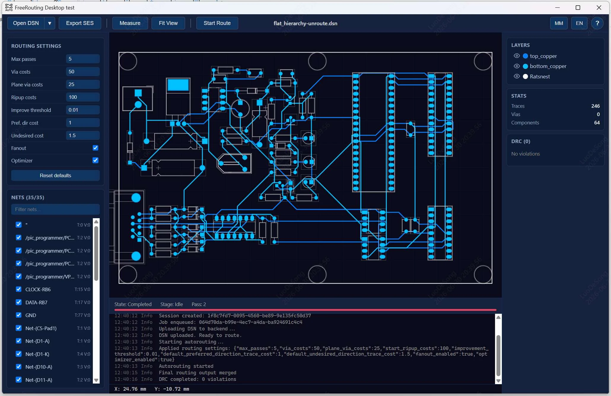Uncheck the GND net checkbox
This screenshot has height=396, width=611.
tap(19, 315)
